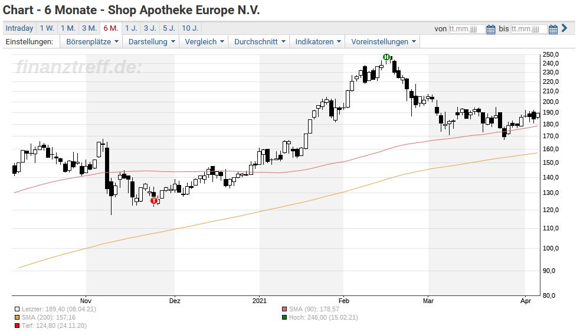
Task: Click the green Hoch legend swatch
Action: coord(284,318)
